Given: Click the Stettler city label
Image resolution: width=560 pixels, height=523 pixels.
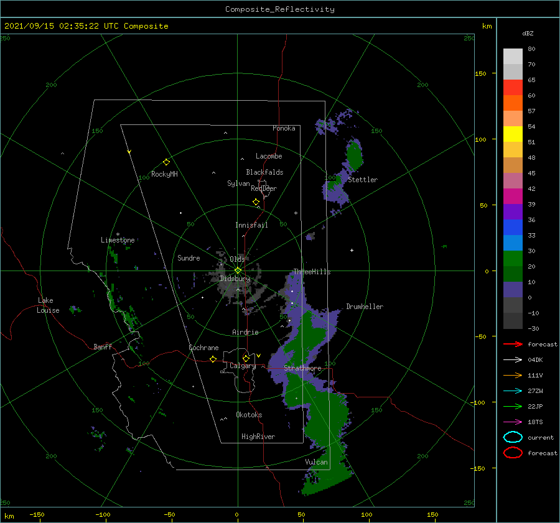Looking at the screenshot, I should (x=363, y=180).
